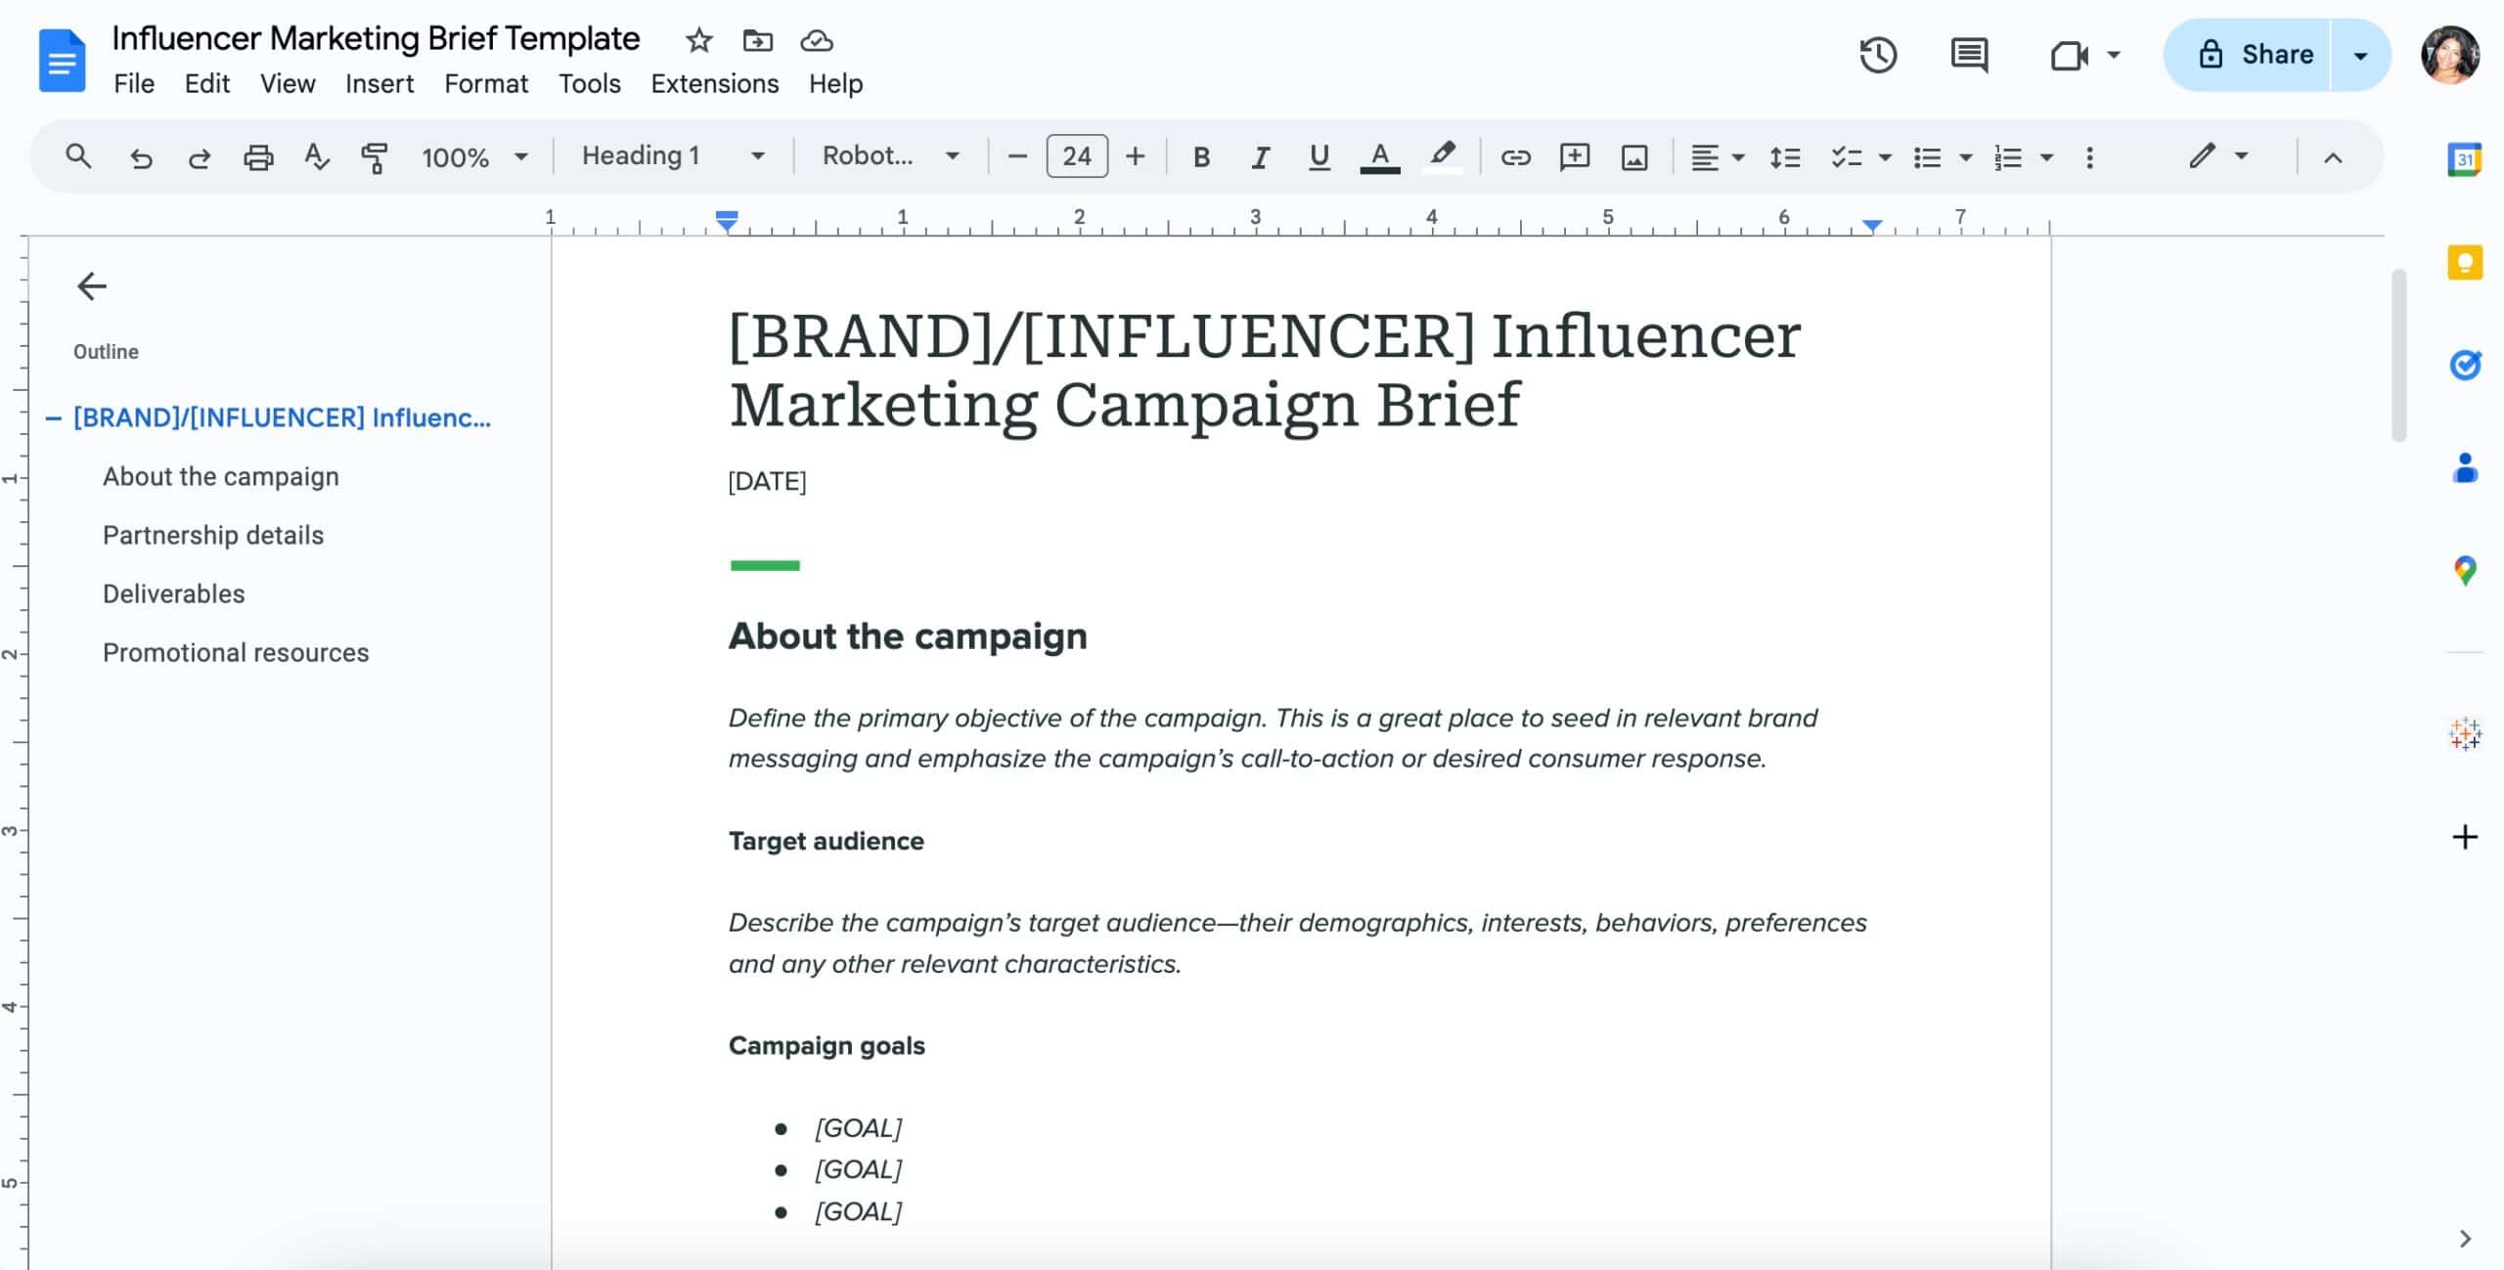This screenshot has width=2504, height=1270.
Task: Open the Heading 1 style dropdown
Action: pyautogui.click(x=673, y=156)
